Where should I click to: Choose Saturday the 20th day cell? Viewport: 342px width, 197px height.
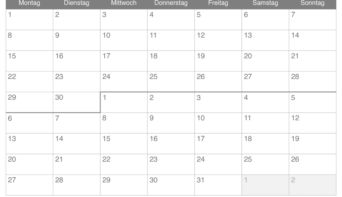[265, 61]
